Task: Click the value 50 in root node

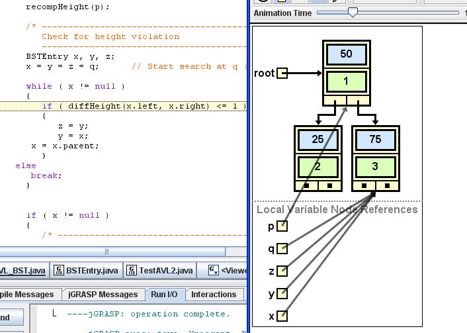Action: (x=347, y=54)
